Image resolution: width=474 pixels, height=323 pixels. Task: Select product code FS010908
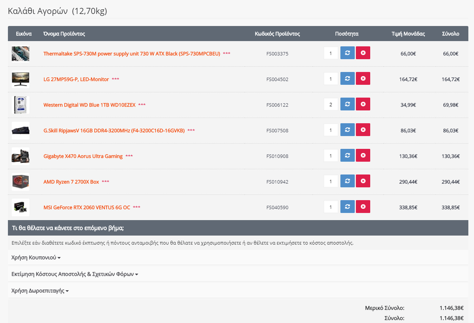tap(277, 157)
